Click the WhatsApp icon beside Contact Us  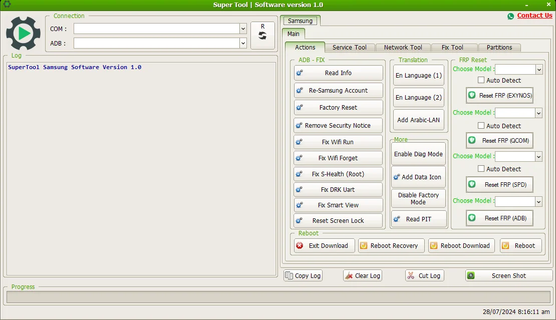(x=510, y=16)
